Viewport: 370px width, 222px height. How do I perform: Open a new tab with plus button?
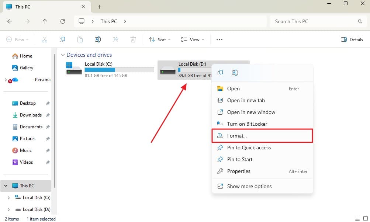pos(99,7)
